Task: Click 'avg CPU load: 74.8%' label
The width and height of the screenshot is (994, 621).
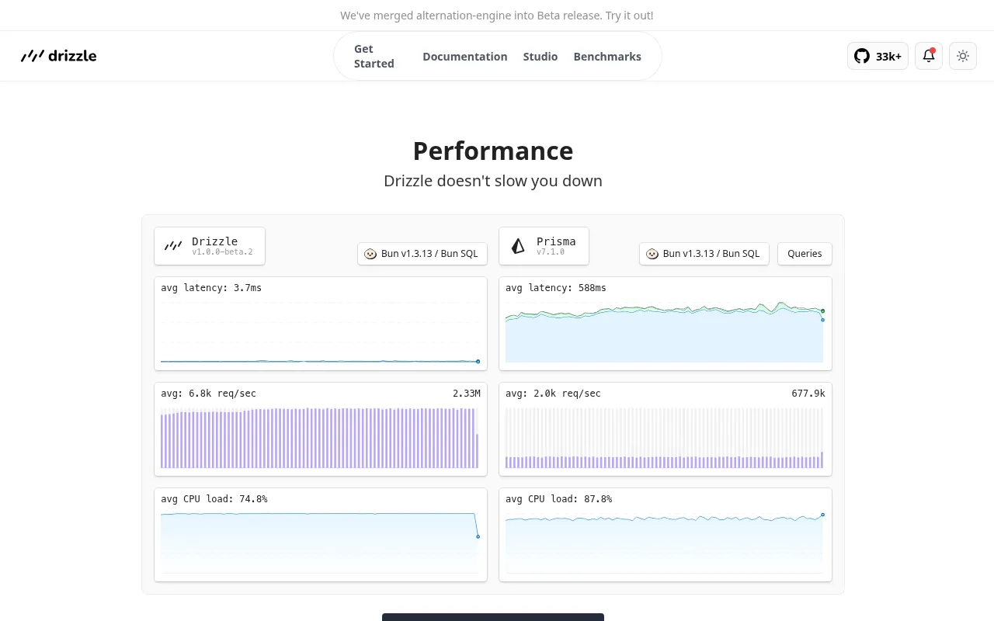Action: pos(214,499)
